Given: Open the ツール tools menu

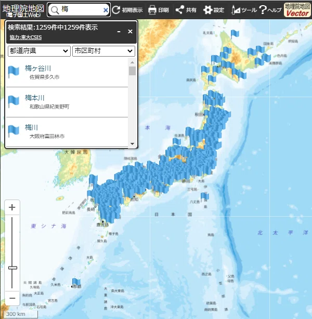Looking at the screenshot, I should [244, 10].
